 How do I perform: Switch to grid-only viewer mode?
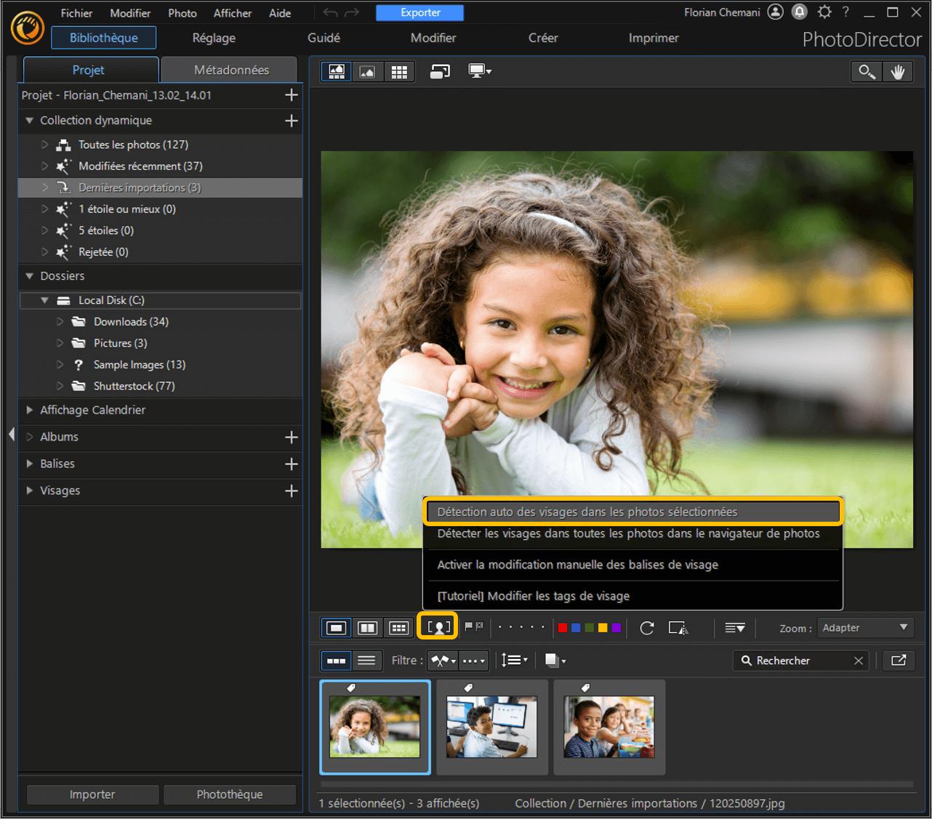click(x=398, y=71)
